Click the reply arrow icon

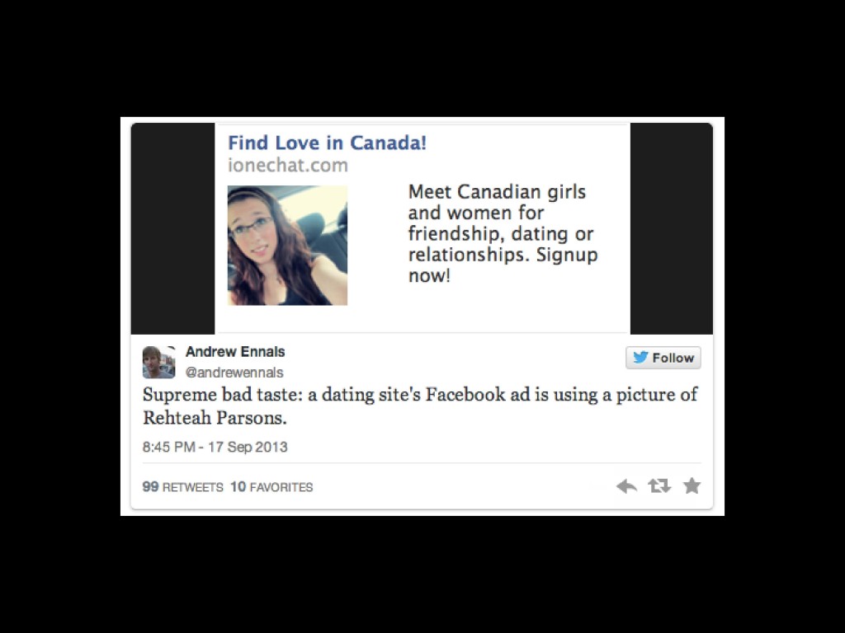tap(626, 486)
